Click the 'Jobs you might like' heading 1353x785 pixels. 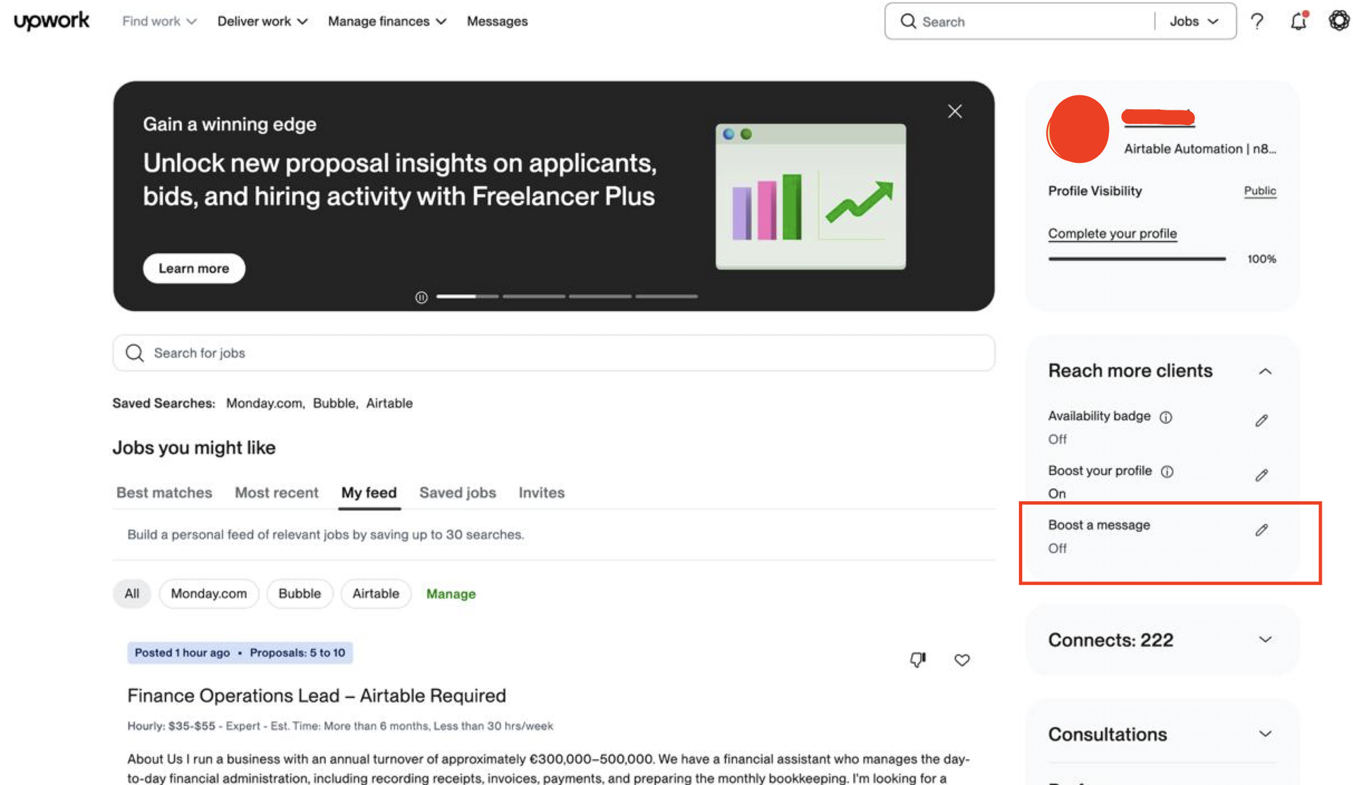194,448
